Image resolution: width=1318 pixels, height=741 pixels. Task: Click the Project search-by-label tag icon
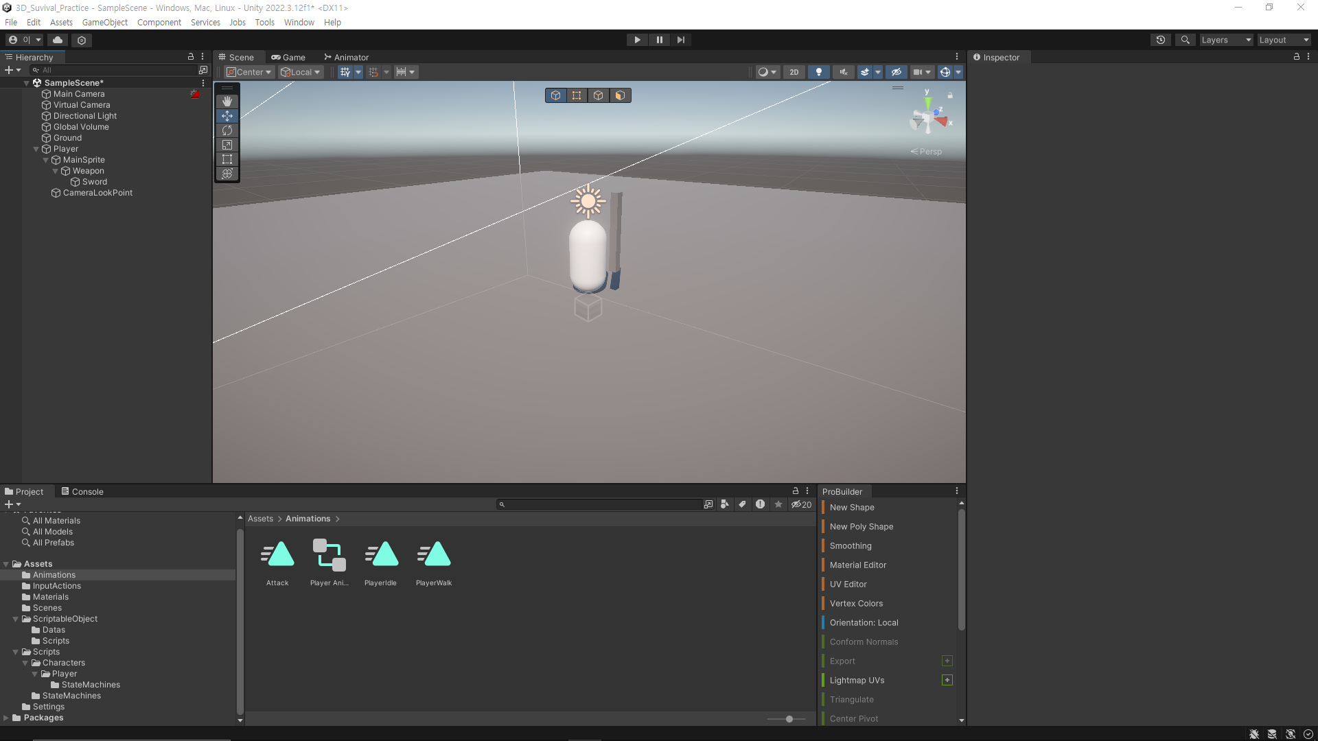coord(742,504)
